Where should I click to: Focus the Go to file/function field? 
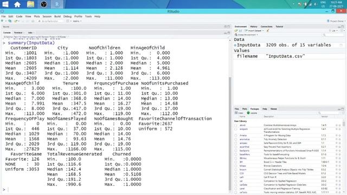[x=50, y=21]
